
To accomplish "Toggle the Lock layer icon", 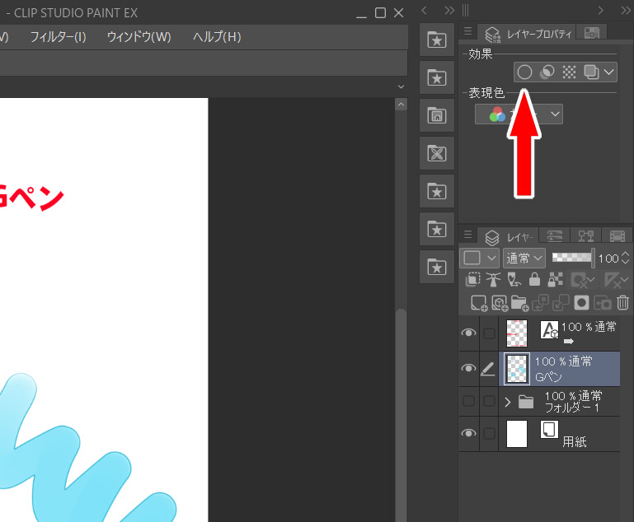I will coord(534,280).
